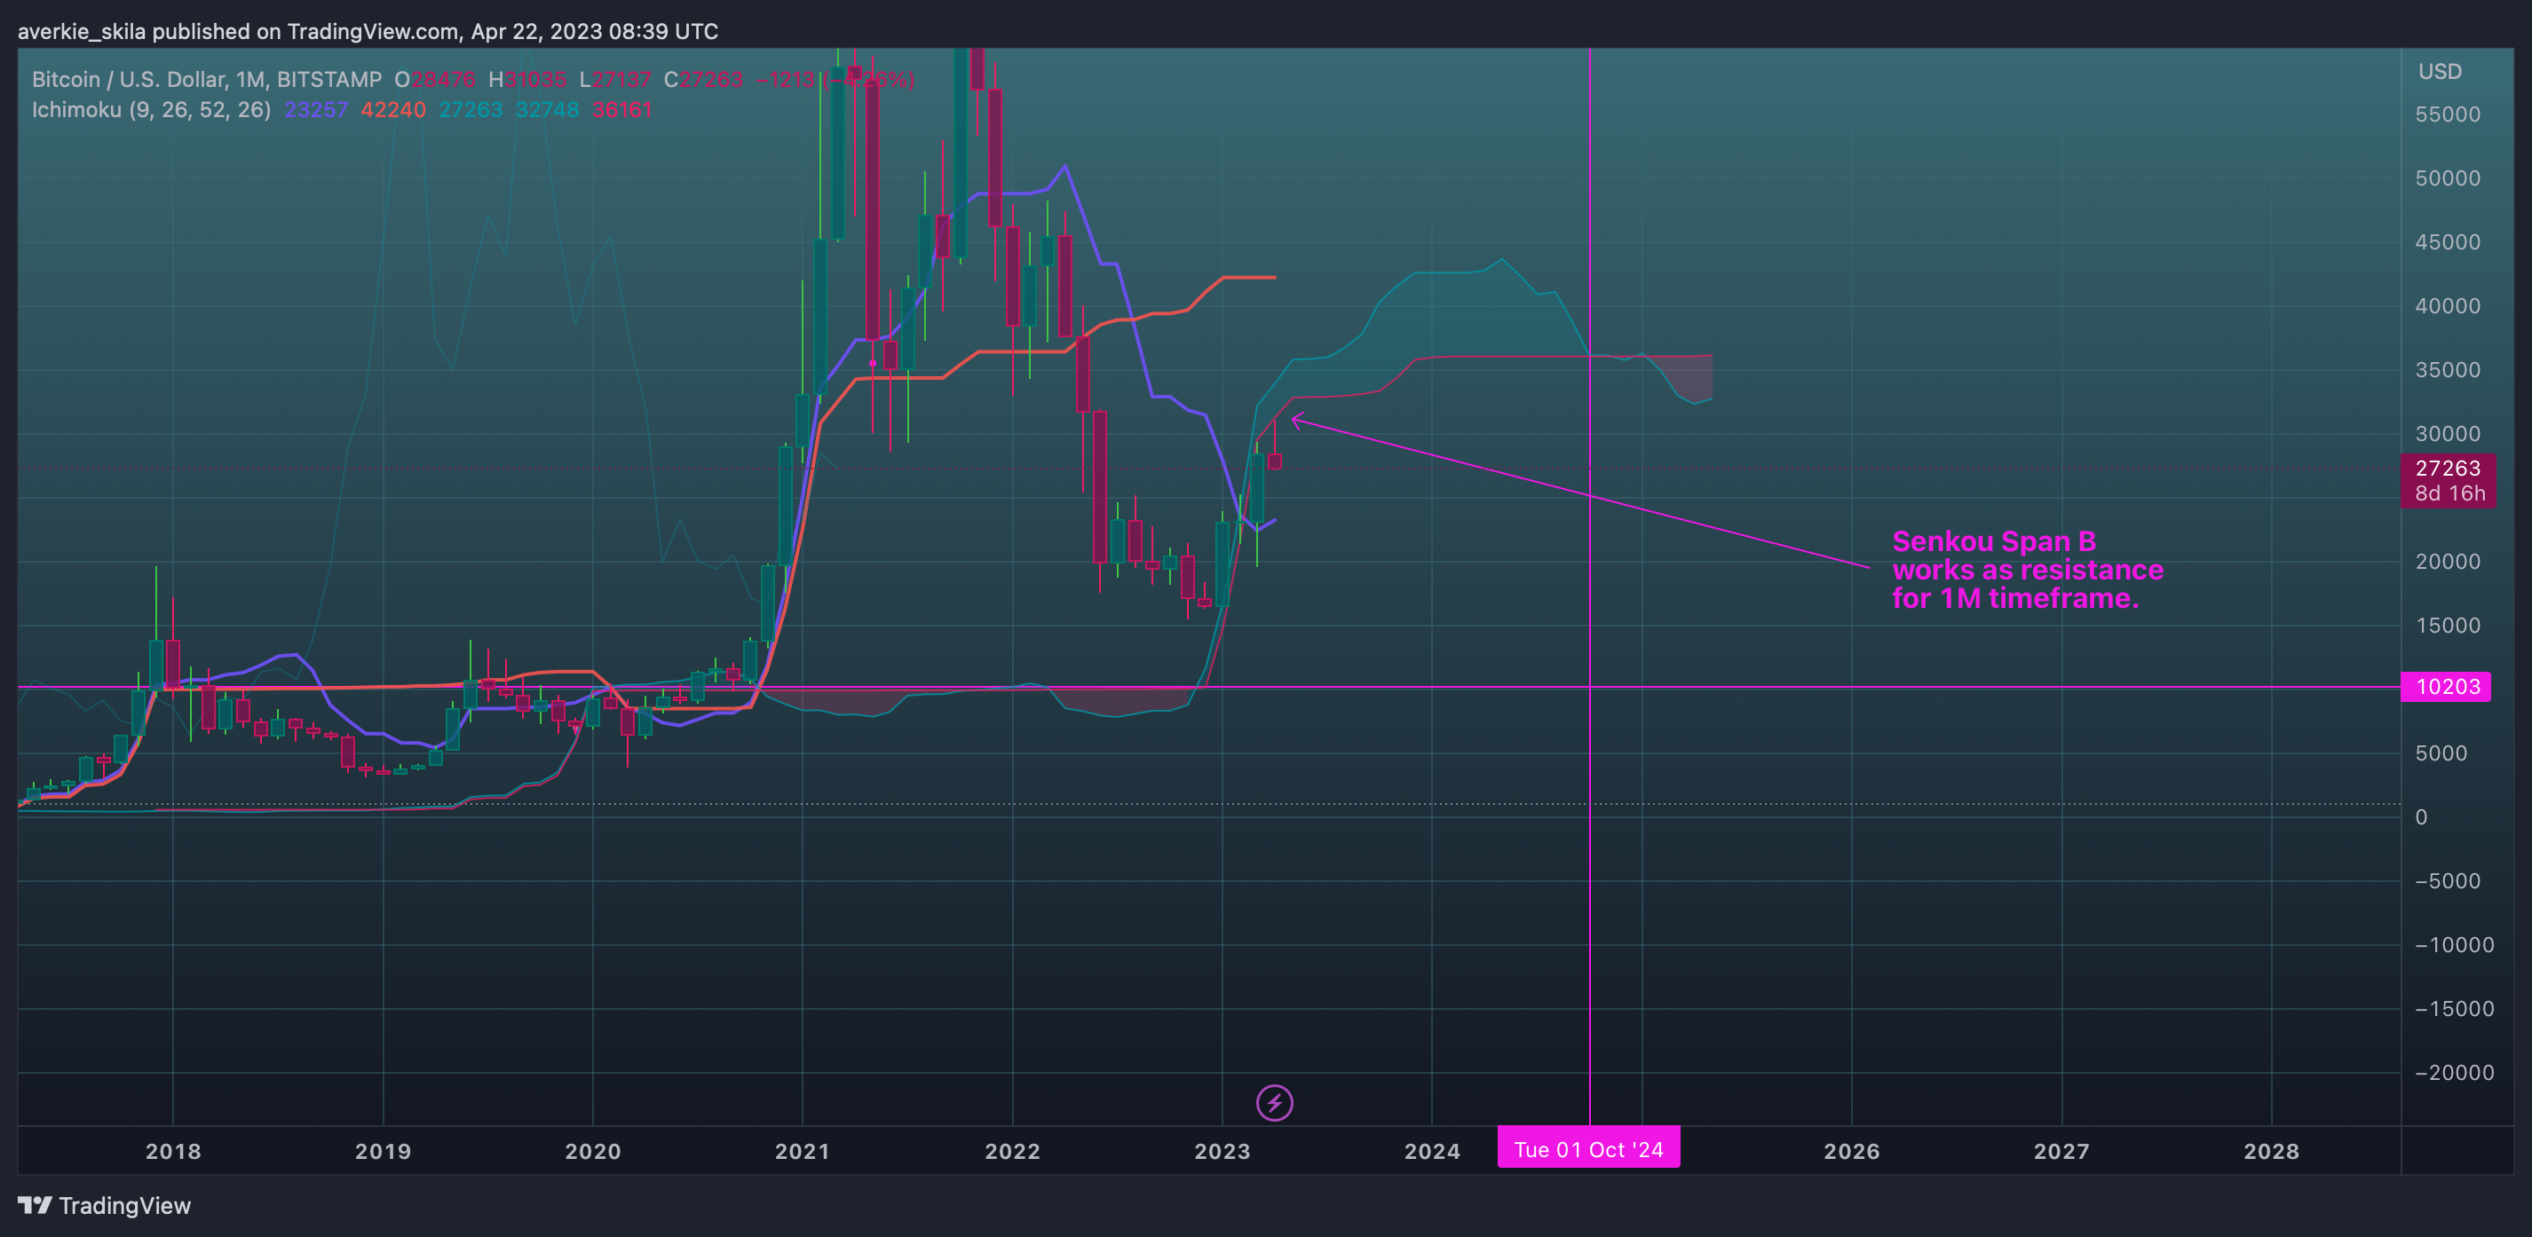
Task: Click the USD currency label
Action: [x=2440, y=72]
